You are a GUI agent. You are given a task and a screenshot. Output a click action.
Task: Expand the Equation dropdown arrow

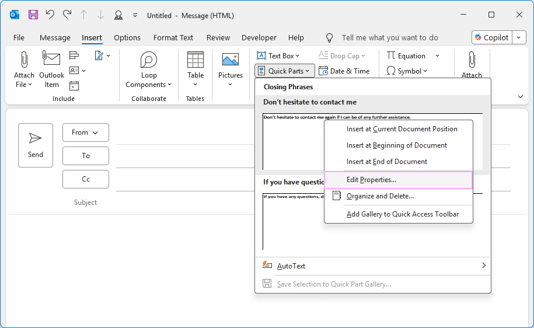coord(437,55)
